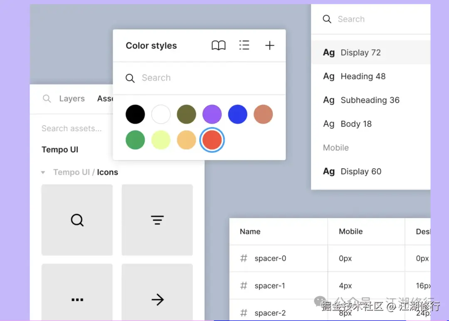
Task: Click the Search field in text styles panel
Action: (x=371, y=19)
